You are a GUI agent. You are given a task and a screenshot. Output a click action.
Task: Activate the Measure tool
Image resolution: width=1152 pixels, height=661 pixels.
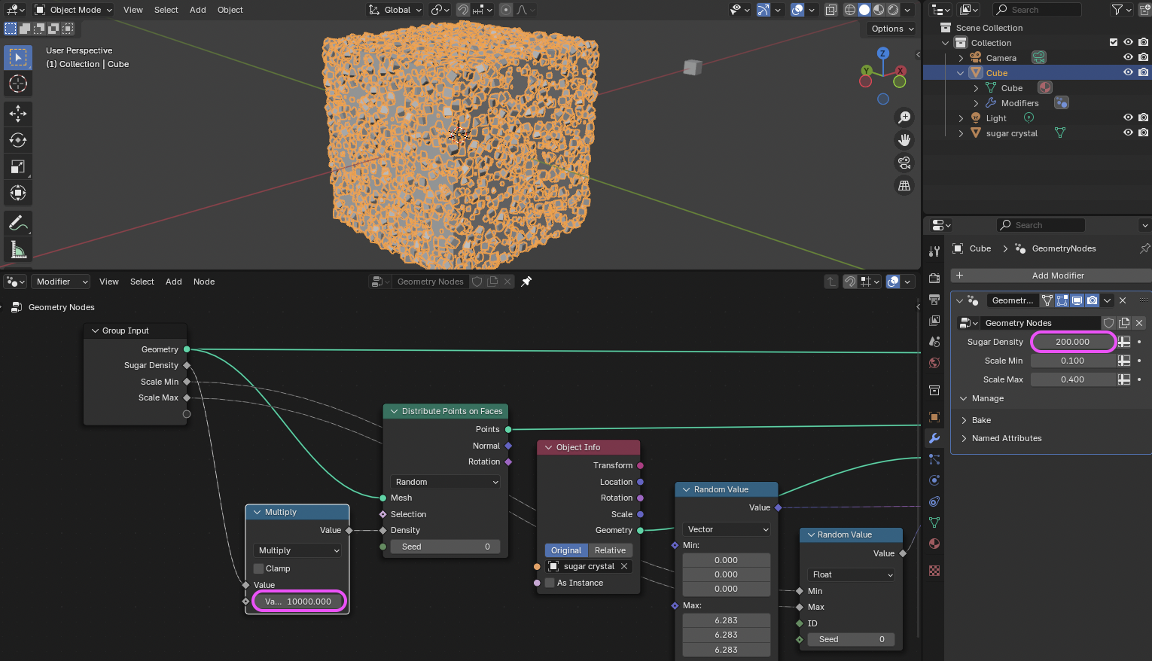click(x=18, y=249)
